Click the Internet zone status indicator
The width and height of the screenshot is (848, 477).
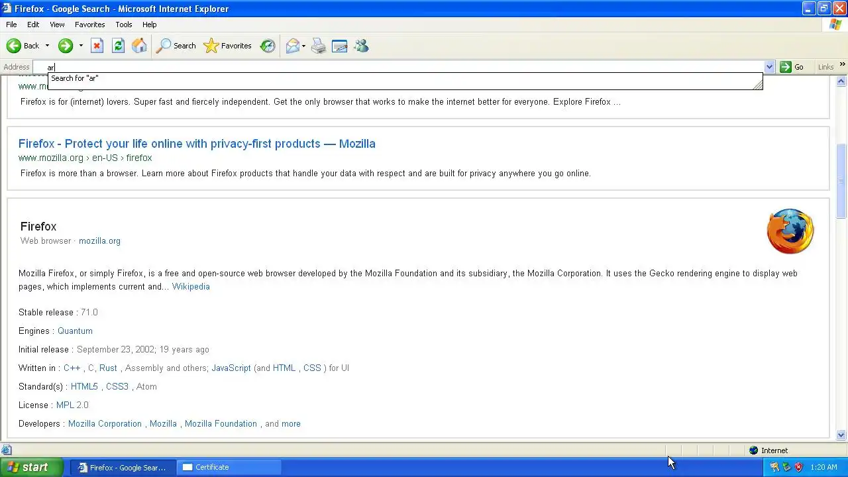tap(768, 450)
